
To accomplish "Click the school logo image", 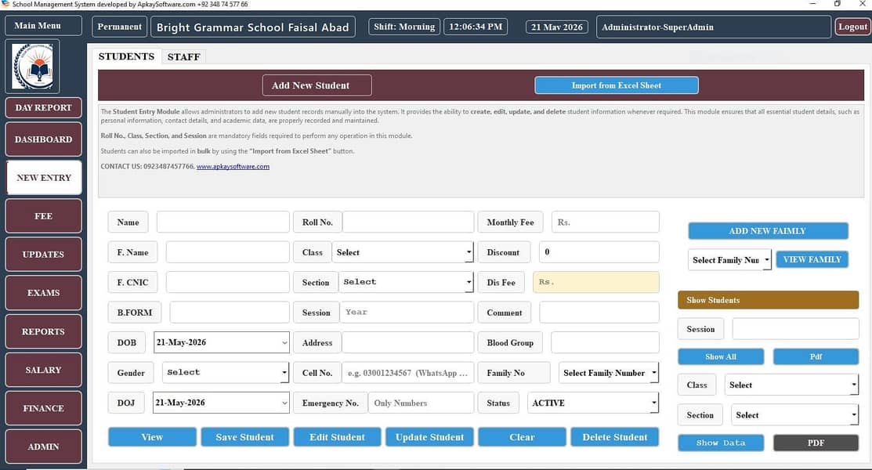I will pyautogui.click(x=33, y=66).
